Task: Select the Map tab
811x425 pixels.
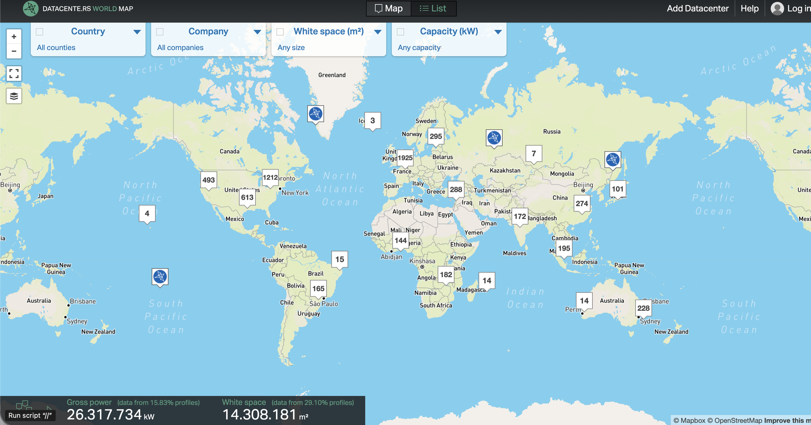Action: tap(389, 8)
